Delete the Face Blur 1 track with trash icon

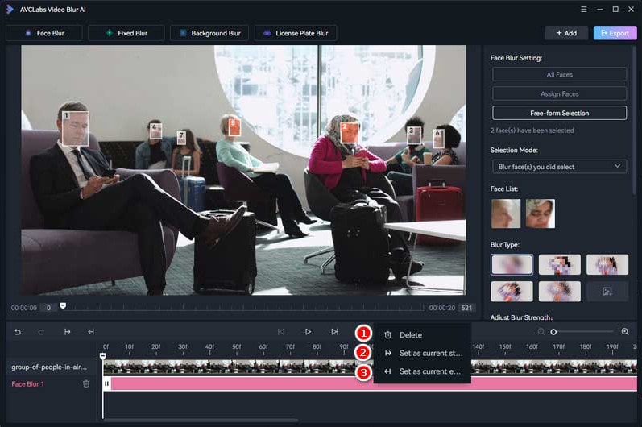point(86,383)
